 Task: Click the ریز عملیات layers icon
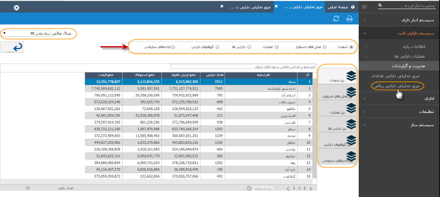tap(350, 108)
